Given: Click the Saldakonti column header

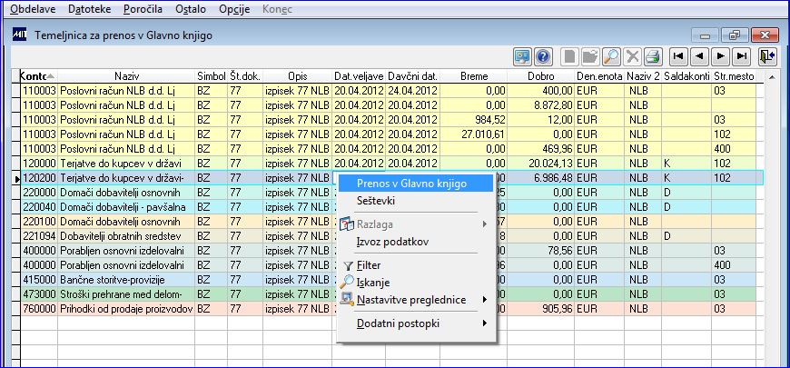Looking at the screenshot, I should (x=686, y=76).
